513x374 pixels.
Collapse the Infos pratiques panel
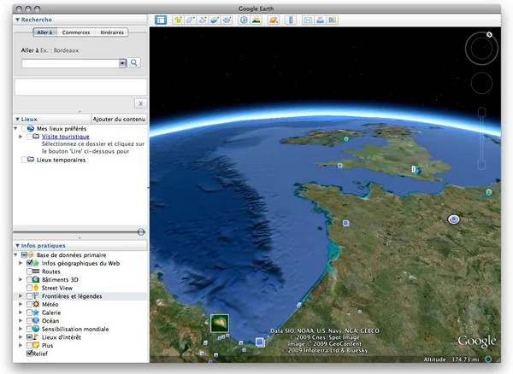[18, 246]
